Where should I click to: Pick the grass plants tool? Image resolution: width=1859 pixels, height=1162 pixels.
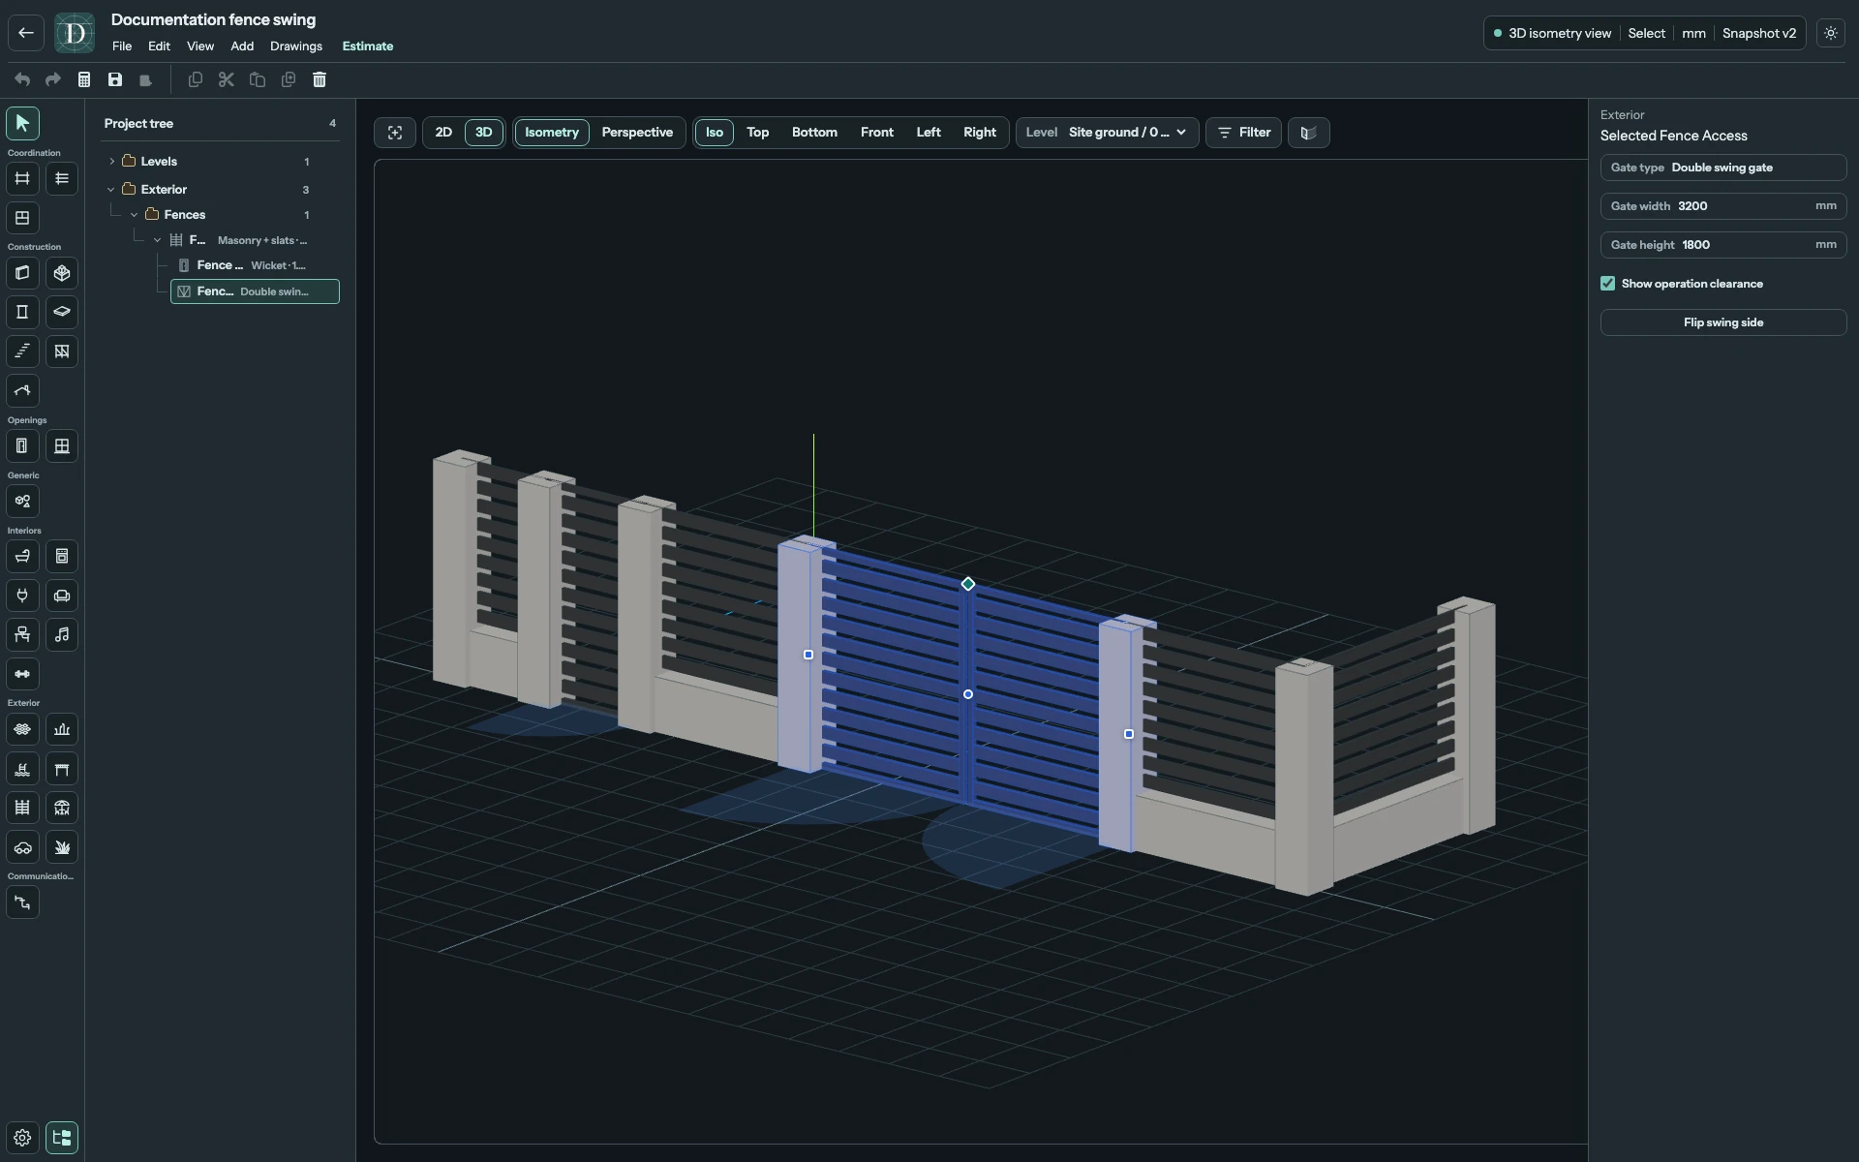click(62, 847)
